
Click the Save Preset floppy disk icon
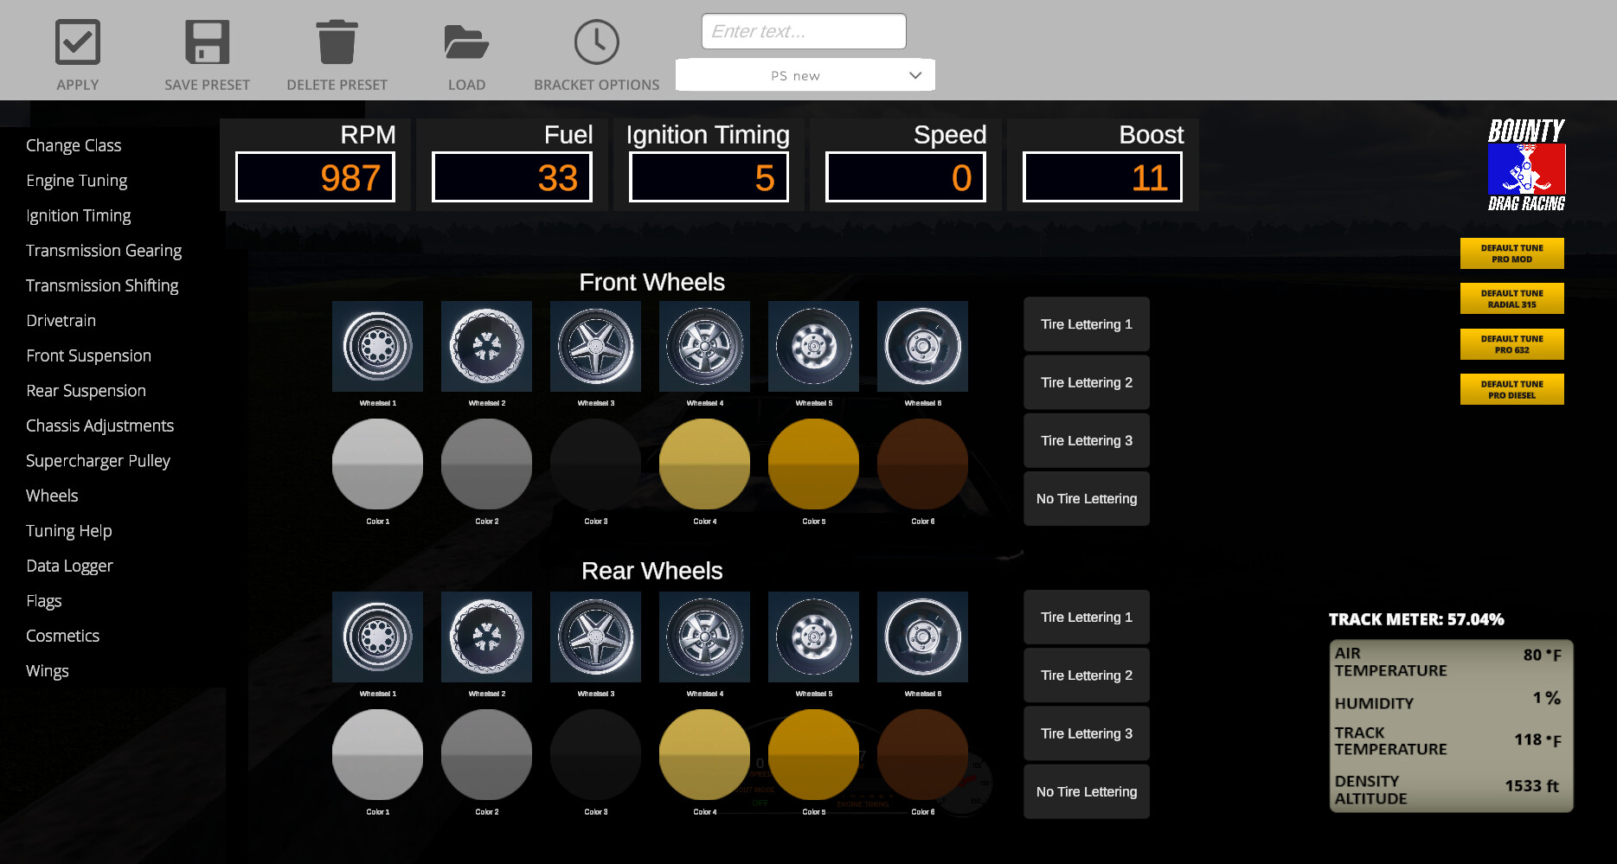click(206, 41)
